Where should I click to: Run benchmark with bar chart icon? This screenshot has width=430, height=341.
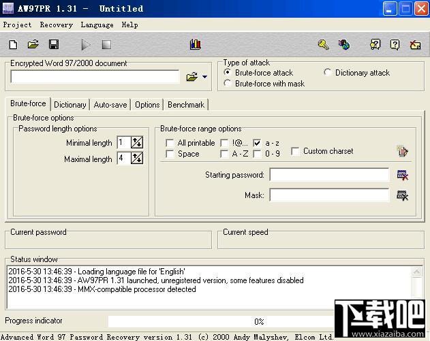196,44
